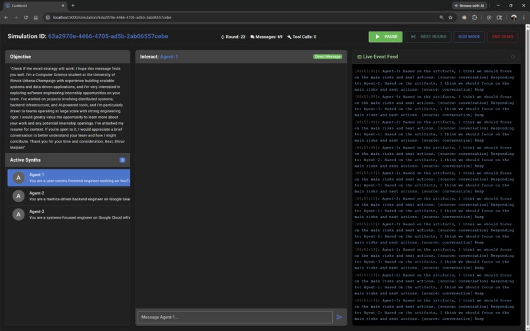The image size is (530, 331).
Task: Bookmark this page with the star icon
Action: coord(450,18)
